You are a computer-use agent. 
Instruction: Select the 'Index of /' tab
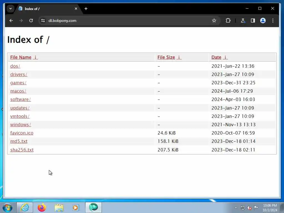pos(48,9)
